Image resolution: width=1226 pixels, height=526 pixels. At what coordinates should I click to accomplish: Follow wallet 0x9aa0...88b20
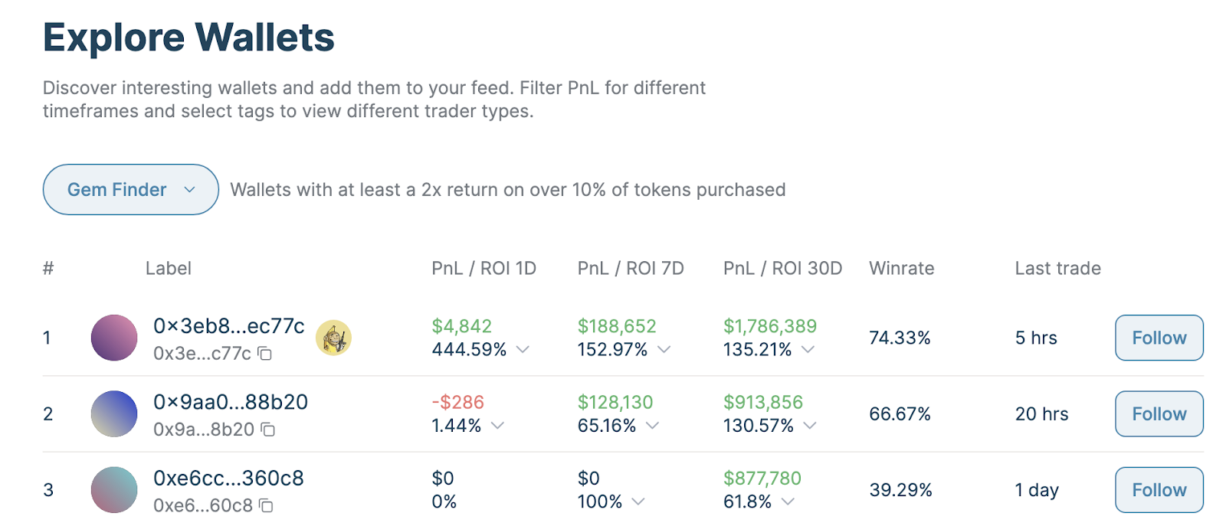click(x=1159, y=413)
